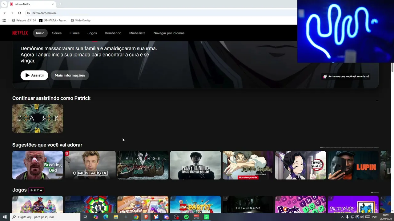Open the LEGO Party! game card
Image resolution: width=394 pixels, height=221 pixels.
[x=195, y=204]
